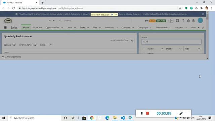
Task: Open the Leads tab
Action: pyautogui.click(x=70, y=28)
